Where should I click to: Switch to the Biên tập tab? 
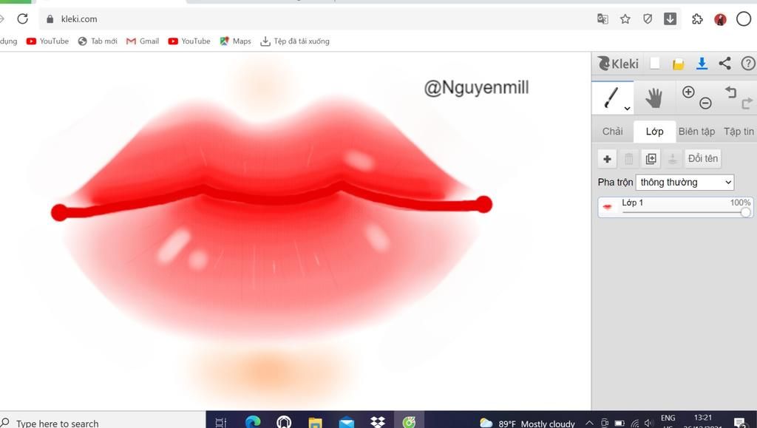pyautogui.click(x=696, y=132)
